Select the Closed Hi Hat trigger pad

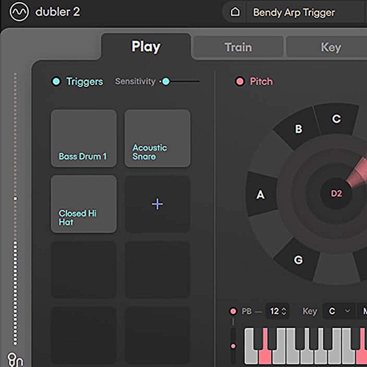(x=84, y=204)
